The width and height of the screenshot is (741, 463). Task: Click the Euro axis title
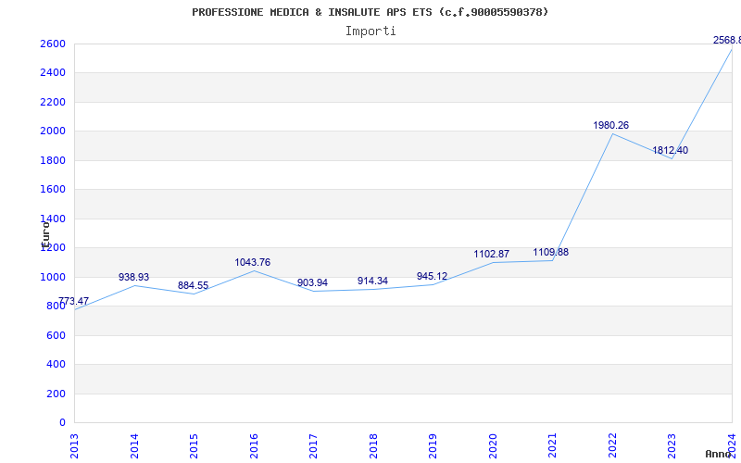(45, 234)
